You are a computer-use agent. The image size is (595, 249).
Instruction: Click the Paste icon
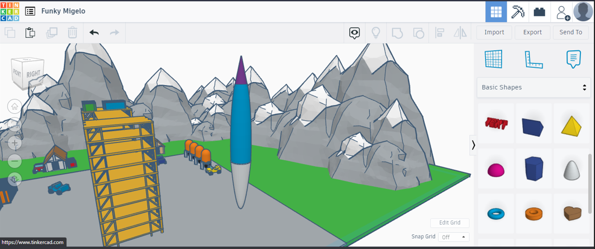click(x=30, y=32)
